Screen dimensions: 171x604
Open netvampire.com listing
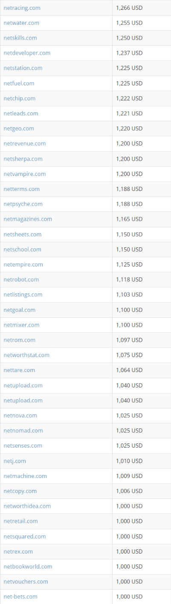click(25, 174)
